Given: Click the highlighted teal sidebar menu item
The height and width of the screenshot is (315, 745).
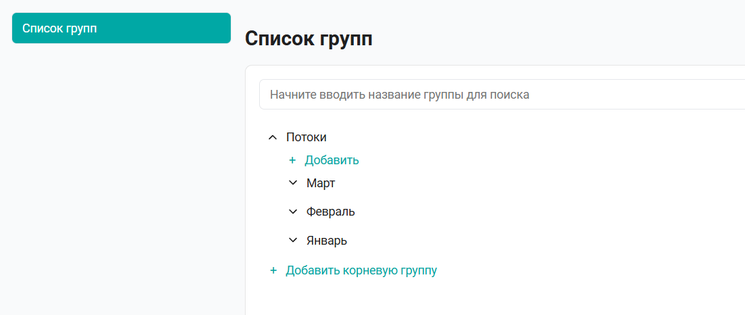Looking at the screenshot, I should click(121, 28).
